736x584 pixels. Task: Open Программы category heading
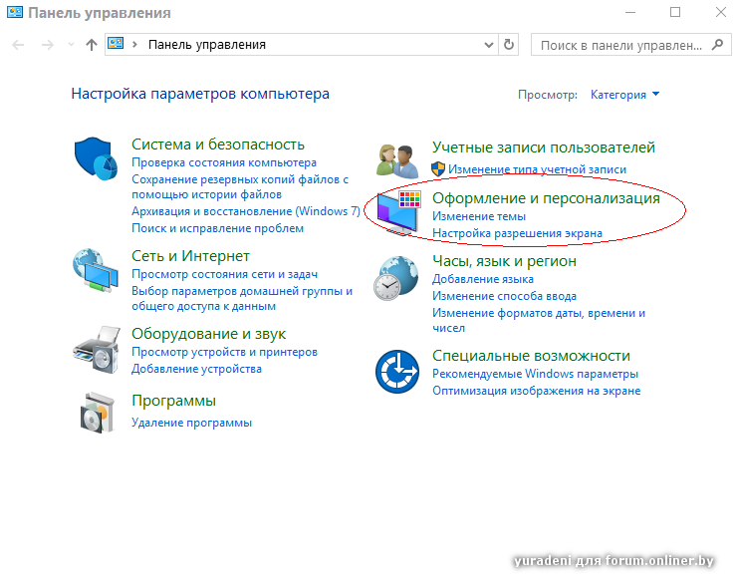(173, 401)
